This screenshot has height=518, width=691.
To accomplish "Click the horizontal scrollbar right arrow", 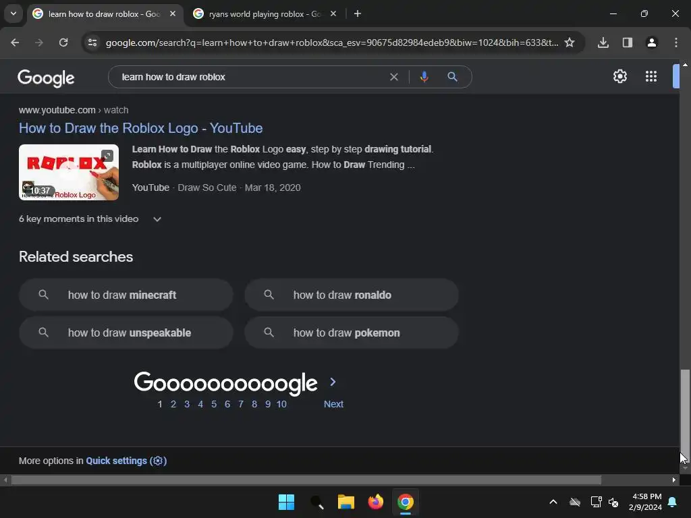I will tap(674, 480).
